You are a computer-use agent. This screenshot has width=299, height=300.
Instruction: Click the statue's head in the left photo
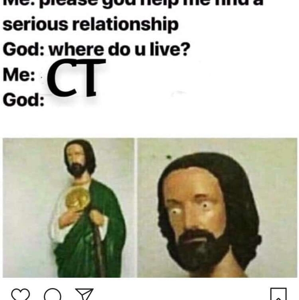(79, 158)
